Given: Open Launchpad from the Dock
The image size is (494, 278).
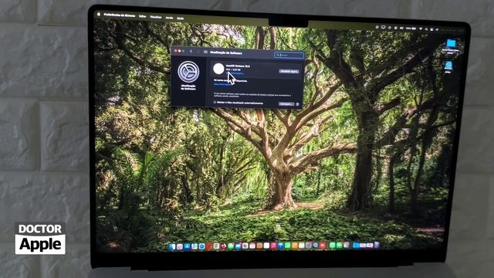Looking at the screenshot, I should [180, 247].
